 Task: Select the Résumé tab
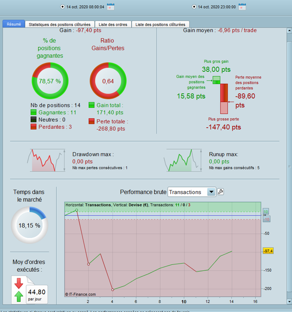tap(14, 24)
